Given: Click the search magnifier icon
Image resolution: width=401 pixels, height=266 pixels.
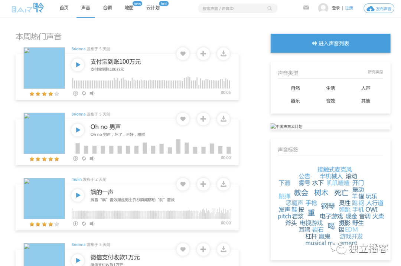Looking at the screenshot, I should (270, 9).
